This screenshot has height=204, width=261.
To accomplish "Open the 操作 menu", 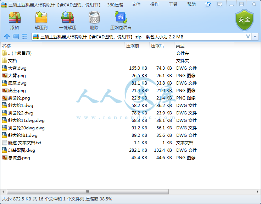I will tap(155, 4).
